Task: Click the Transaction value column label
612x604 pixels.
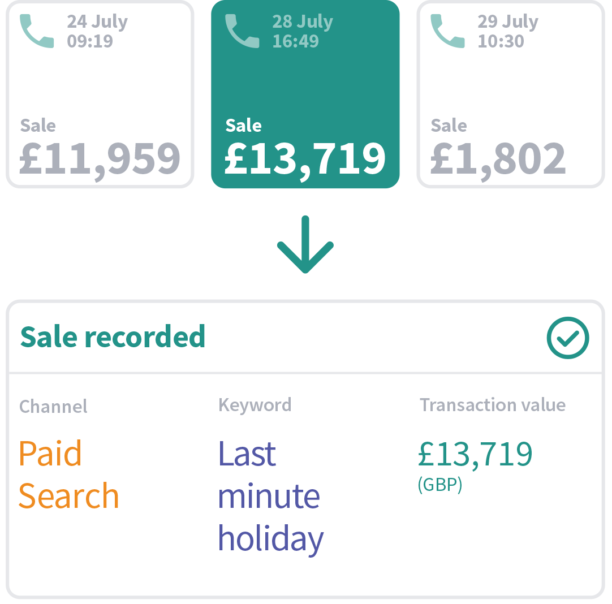Action: click(492, 405)
